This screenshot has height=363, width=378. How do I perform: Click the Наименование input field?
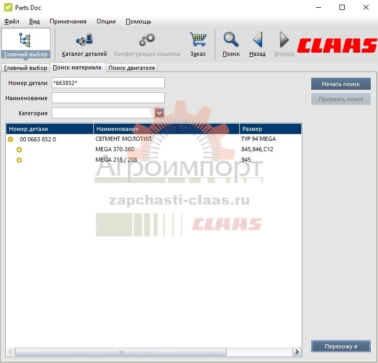pos(108,98)
